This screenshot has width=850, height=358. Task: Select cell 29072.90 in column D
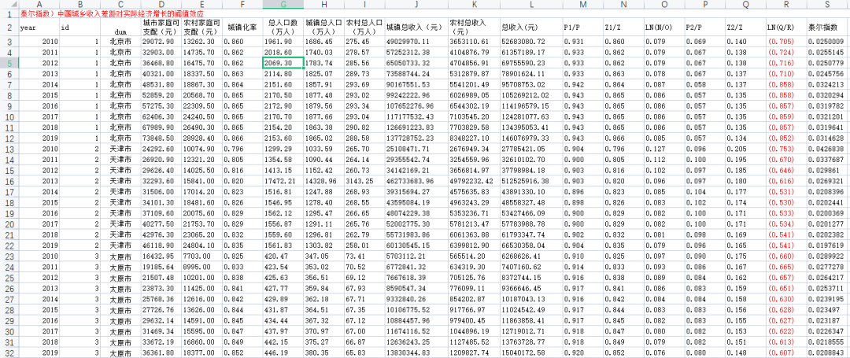(x=161, y=41)
